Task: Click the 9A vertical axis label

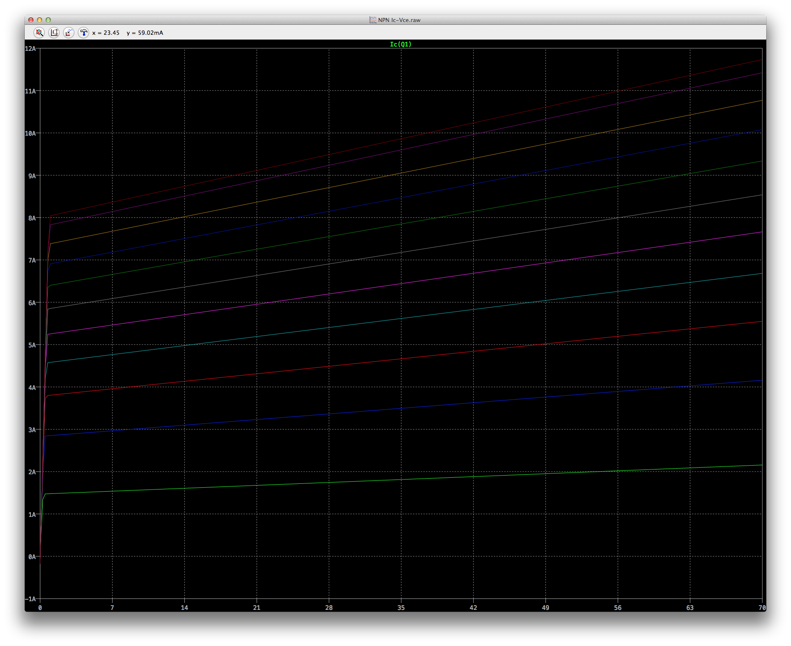Action: pyautogui.click(x=32, y=176)
